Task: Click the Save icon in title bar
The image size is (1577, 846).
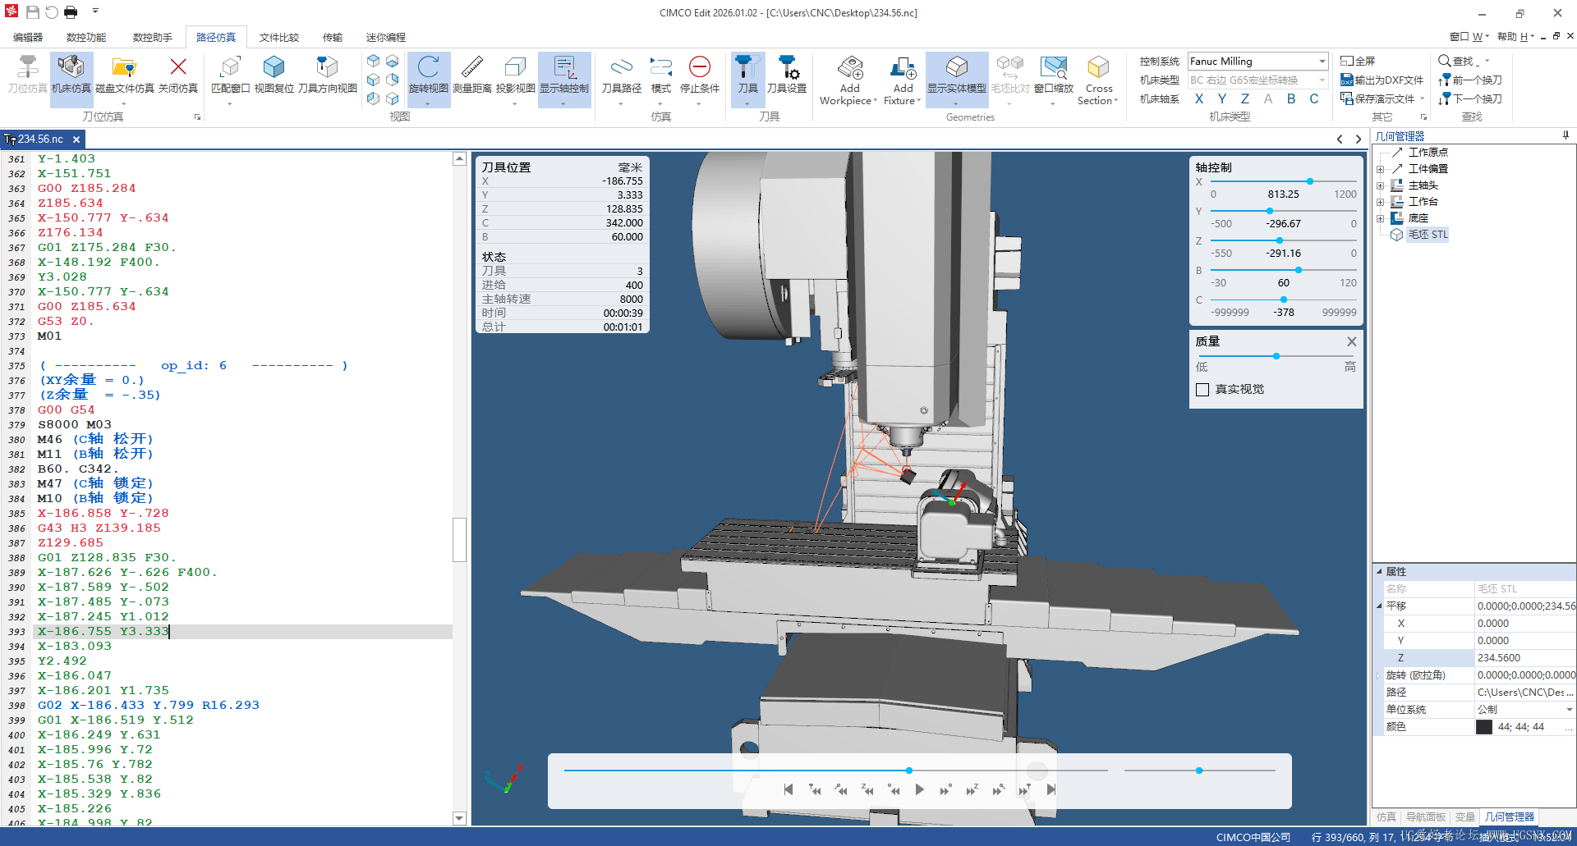Action: tap(33, 12)
